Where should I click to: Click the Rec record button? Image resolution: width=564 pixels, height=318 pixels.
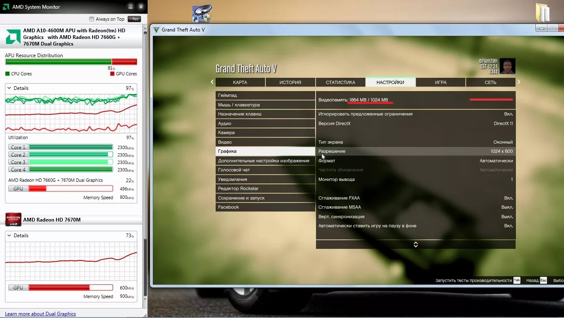click(134, 19)
